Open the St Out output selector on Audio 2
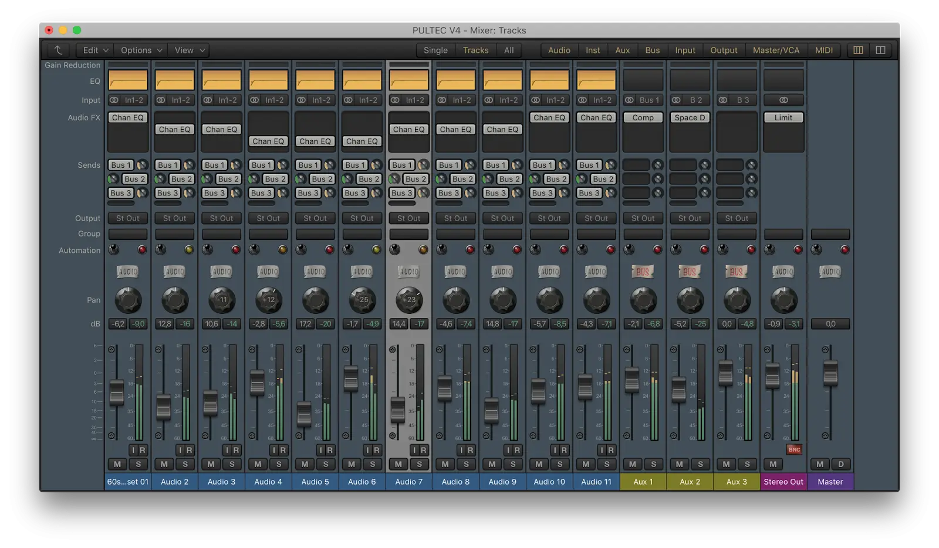The image size is (939, 548). [x=175, y=218]
